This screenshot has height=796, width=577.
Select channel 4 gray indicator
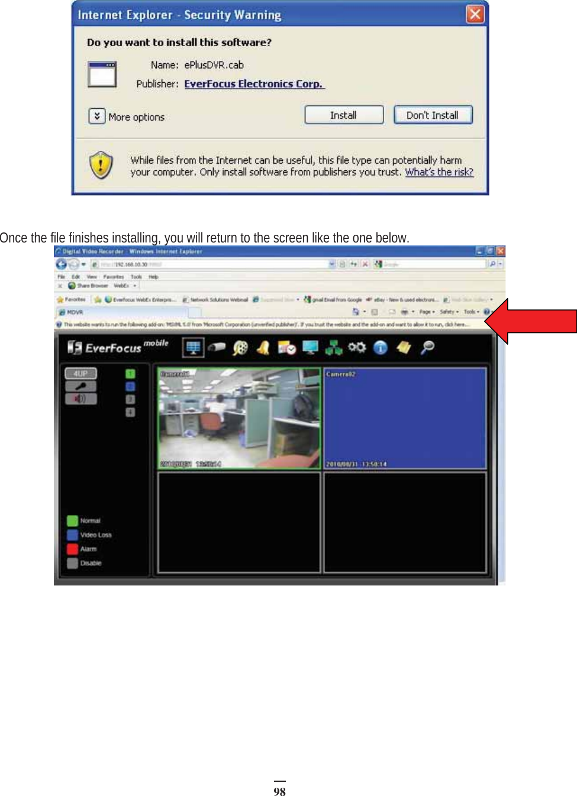(130, 412)
